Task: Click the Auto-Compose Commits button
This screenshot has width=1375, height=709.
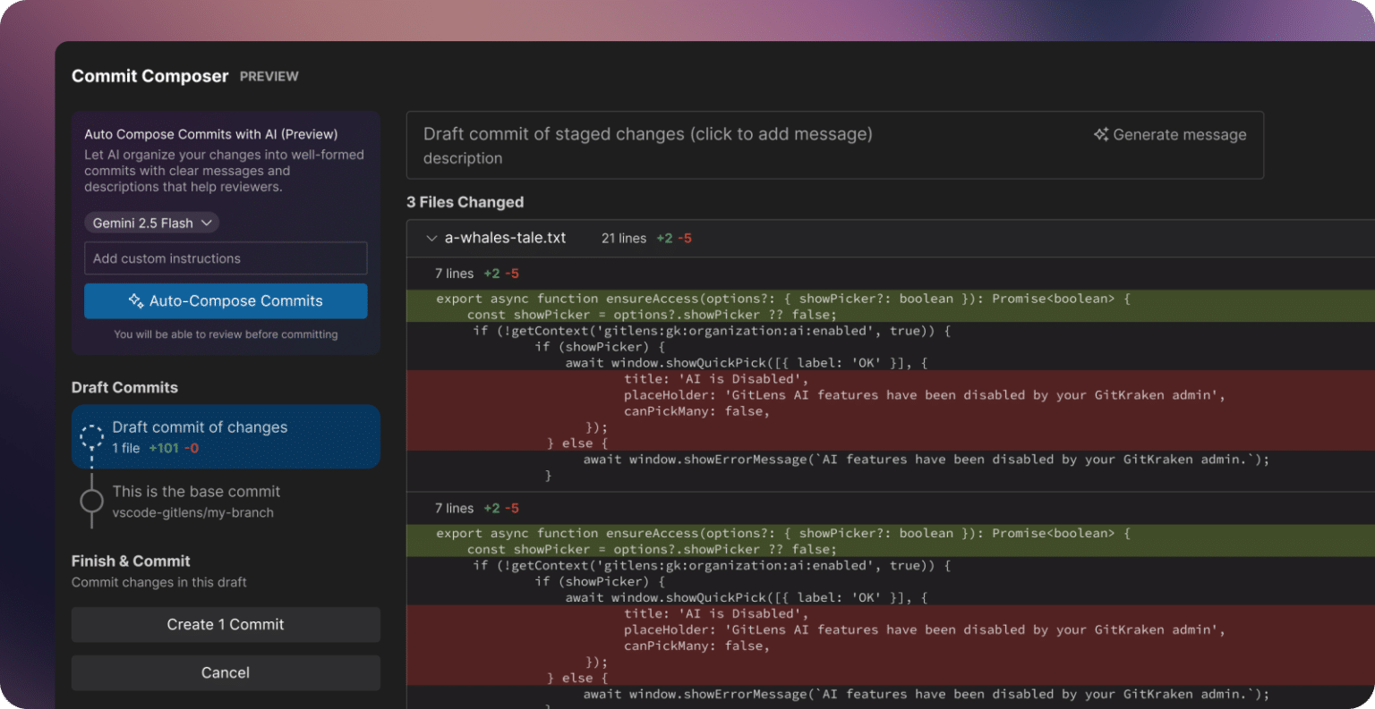Action: 226,301
